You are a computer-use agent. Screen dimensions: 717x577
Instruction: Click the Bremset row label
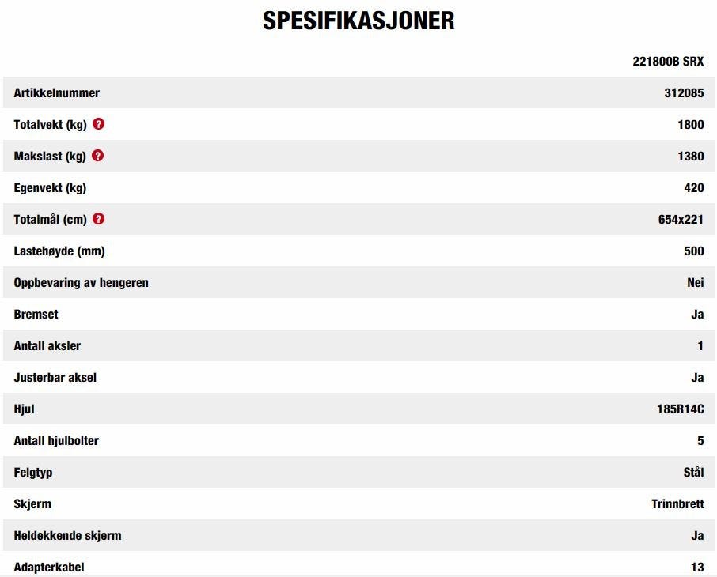coord(36,315)
